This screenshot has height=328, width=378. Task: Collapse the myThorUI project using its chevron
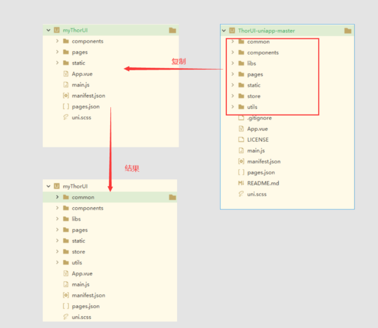(48, 30)
